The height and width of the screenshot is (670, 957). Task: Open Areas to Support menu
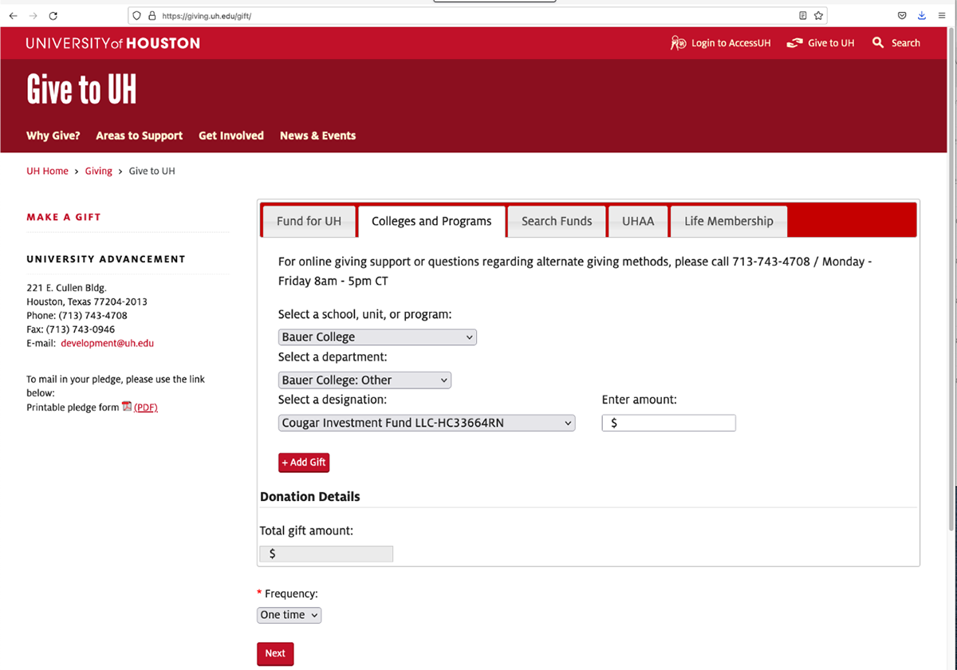(140, 136)
